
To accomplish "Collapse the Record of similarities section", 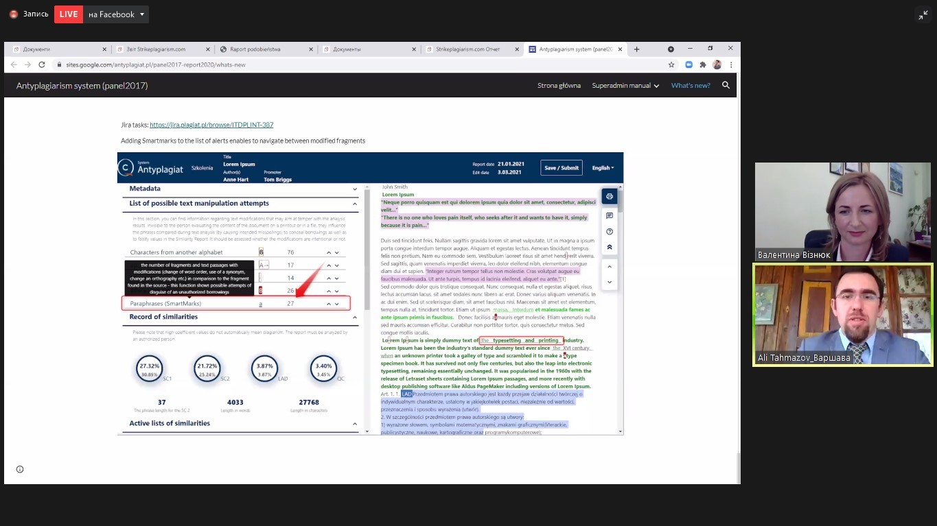I will (x=355, y=318).
